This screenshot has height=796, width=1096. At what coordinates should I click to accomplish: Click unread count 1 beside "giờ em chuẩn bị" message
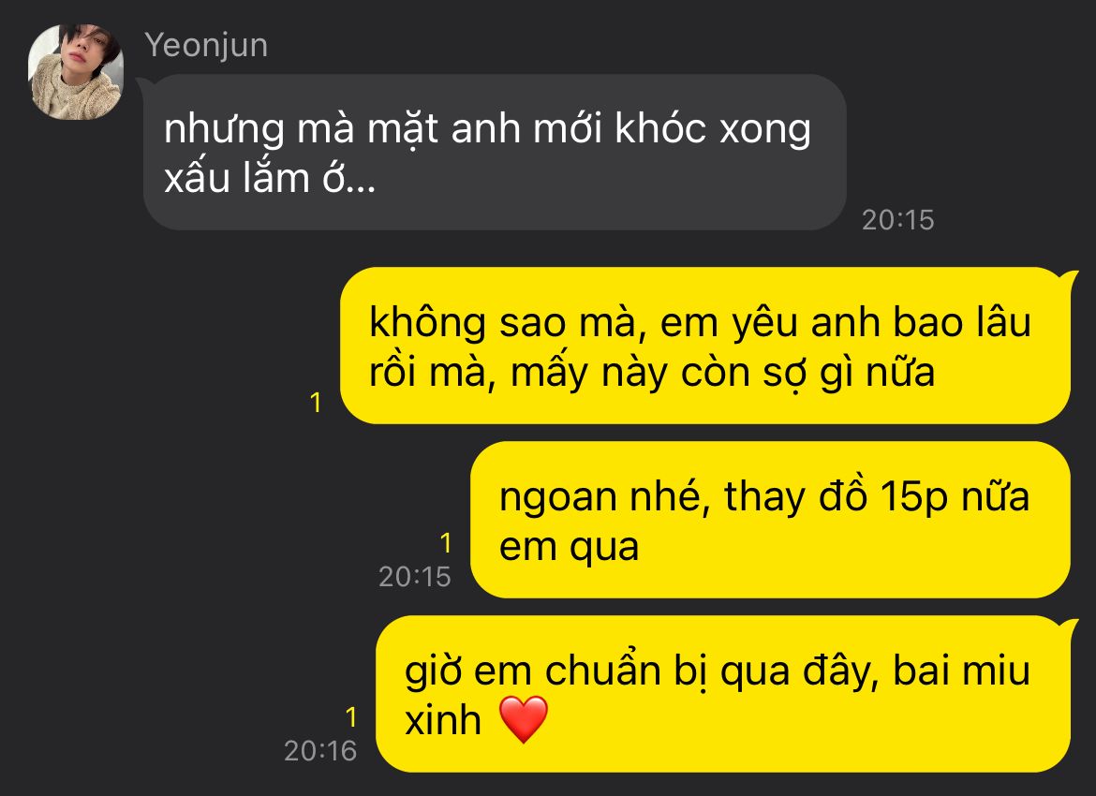click(351, 717)
